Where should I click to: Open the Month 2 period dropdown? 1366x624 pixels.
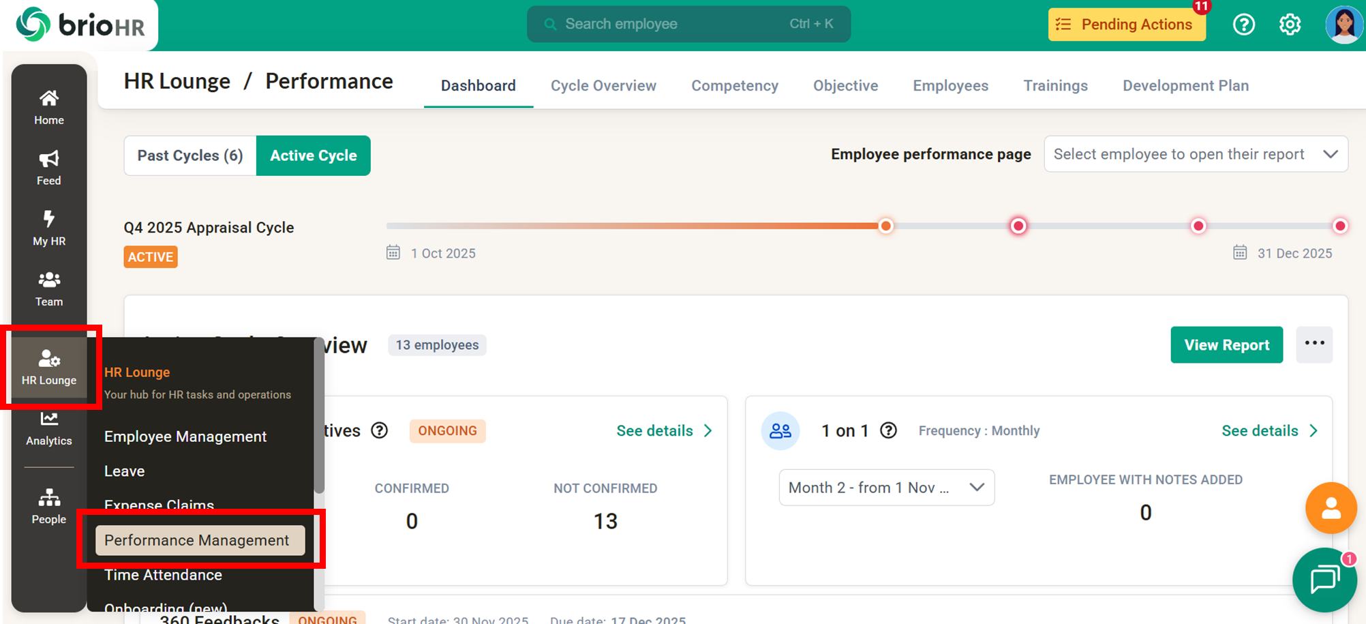coord(886,488)
